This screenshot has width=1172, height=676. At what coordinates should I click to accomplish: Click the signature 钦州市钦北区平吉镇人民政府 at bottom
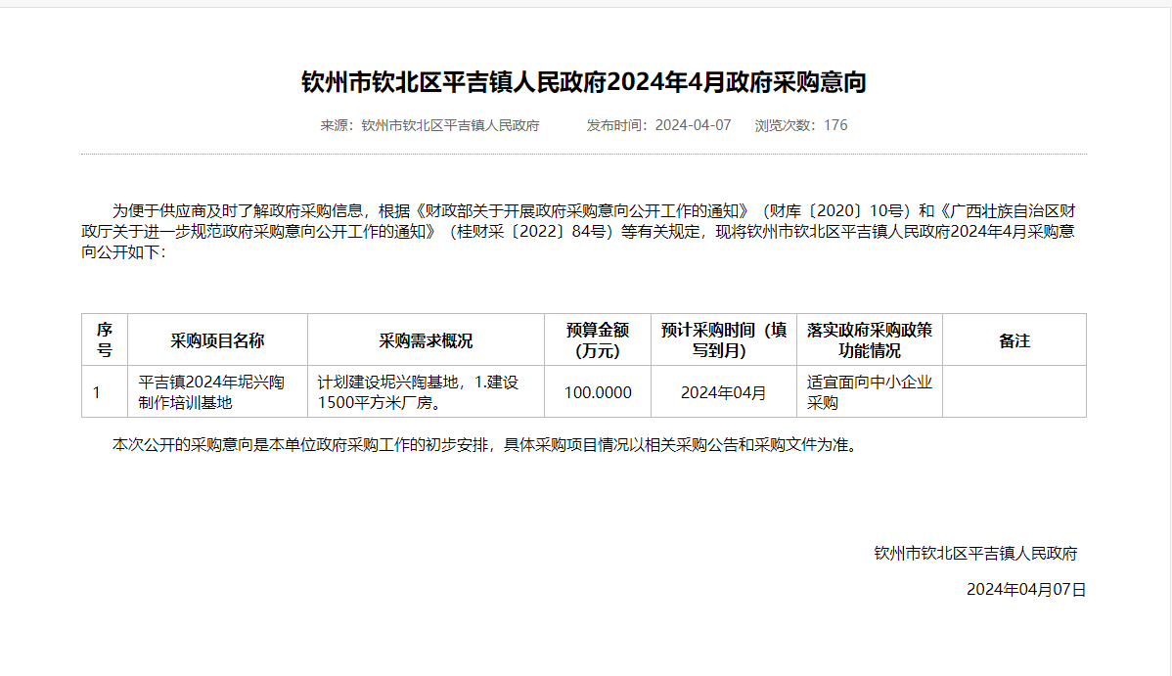(975, 554)
